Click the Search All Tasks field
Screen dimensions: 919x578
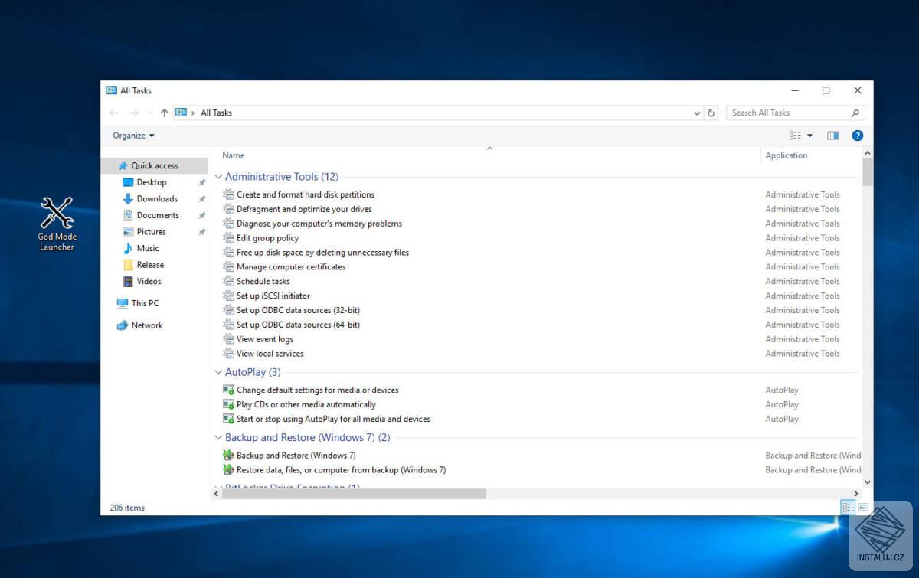(789, 113)
